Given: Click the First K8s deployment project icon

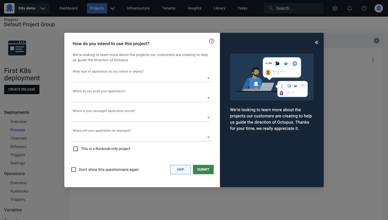Looking at the screenshot, I should pos(17,48).
